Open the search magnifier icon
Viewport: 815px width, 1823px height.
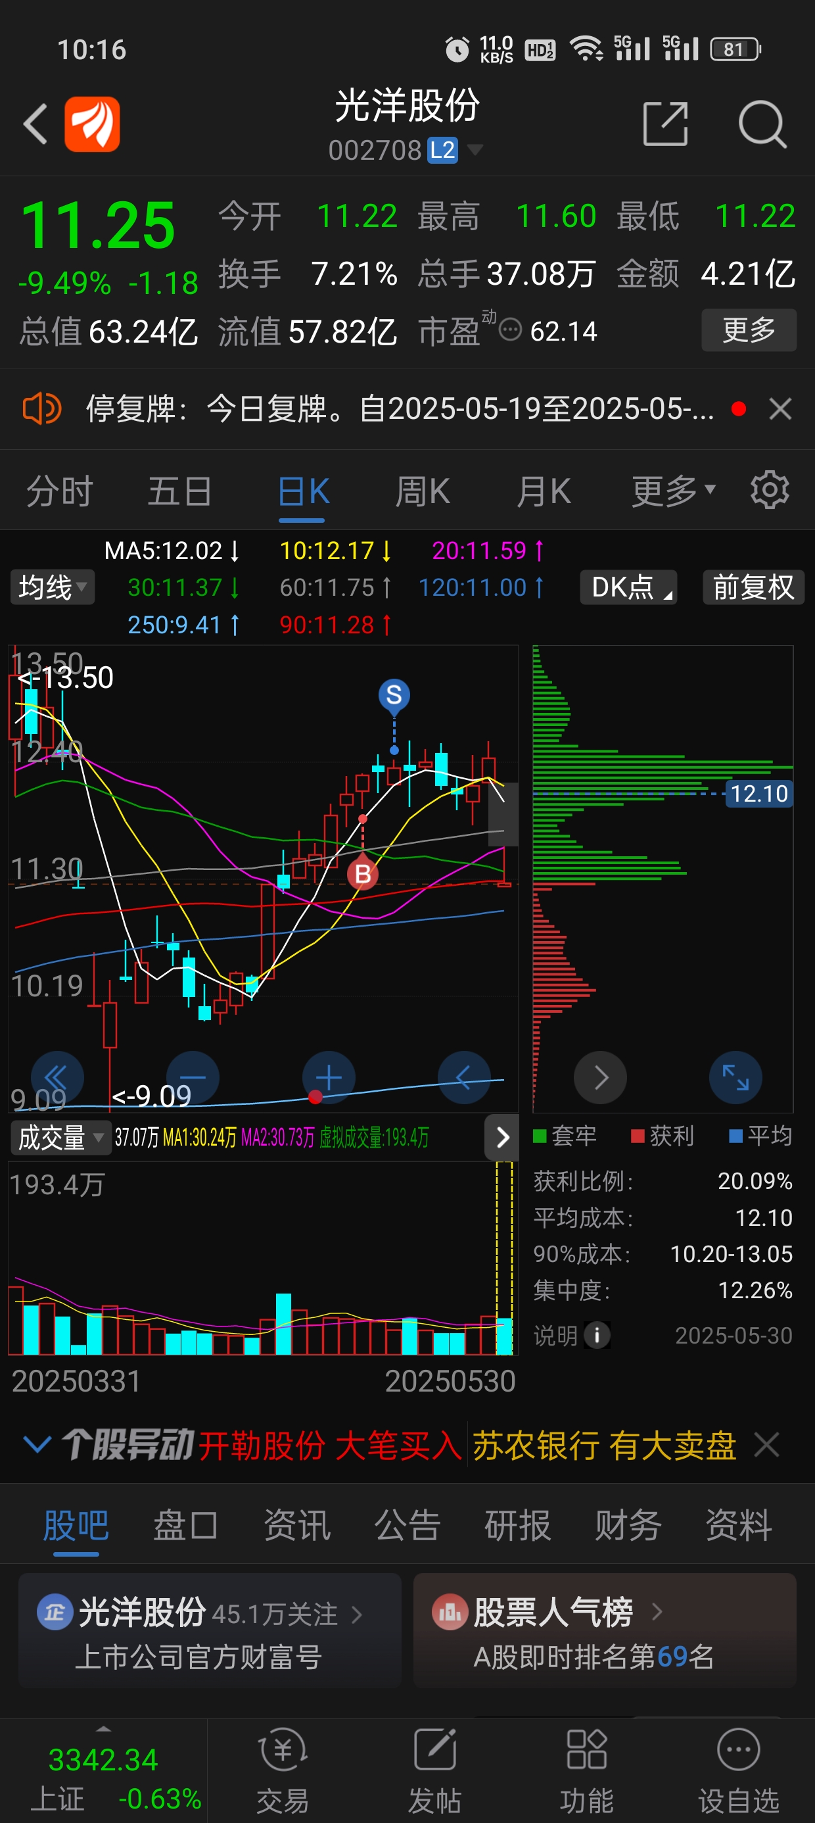point(762,124)
